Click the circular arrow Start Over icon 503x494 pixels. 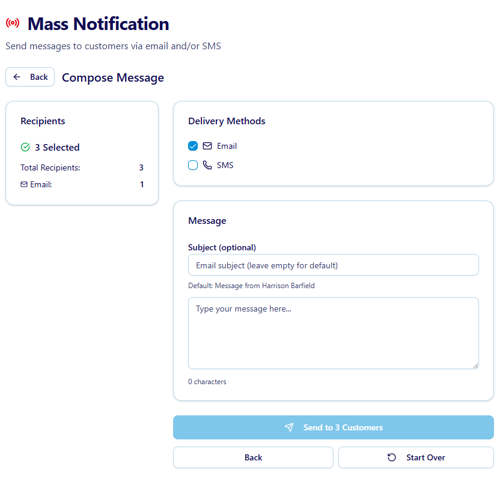[x=392, y=457]
